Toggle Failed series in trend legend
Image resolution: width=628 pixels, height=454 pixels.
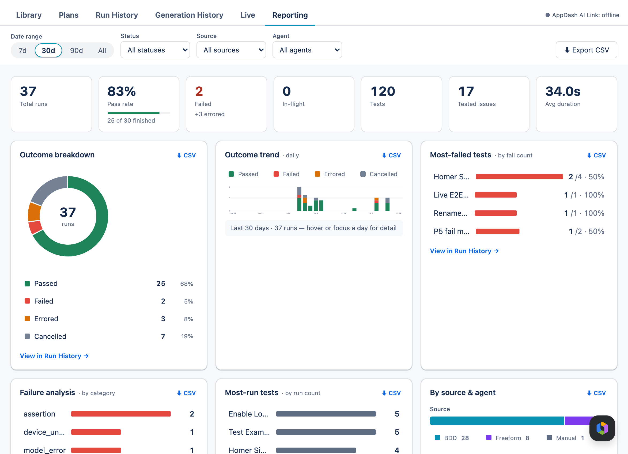pyautogui.click(x=286, y=174)
